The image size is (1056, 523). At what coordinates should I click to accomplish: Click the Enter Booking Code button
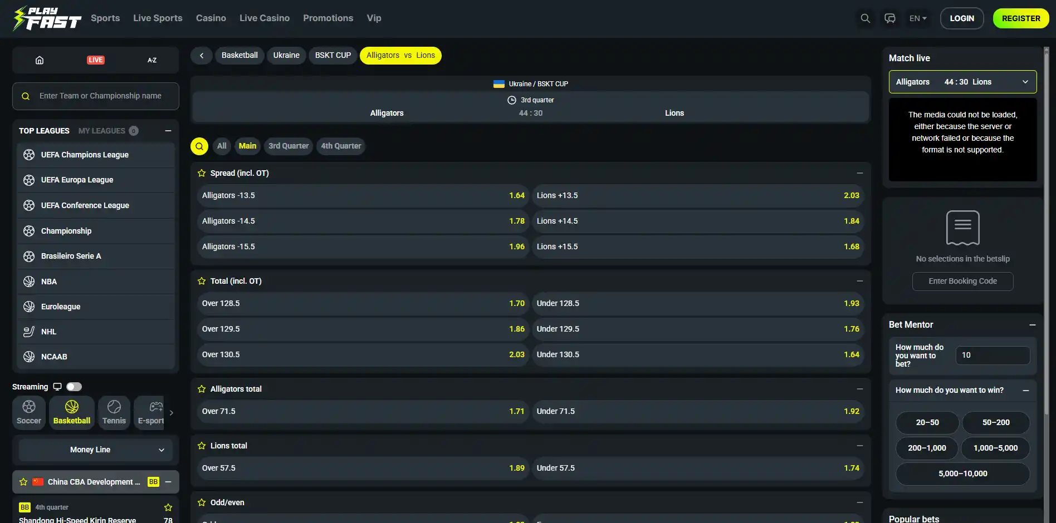pos(962,282)
